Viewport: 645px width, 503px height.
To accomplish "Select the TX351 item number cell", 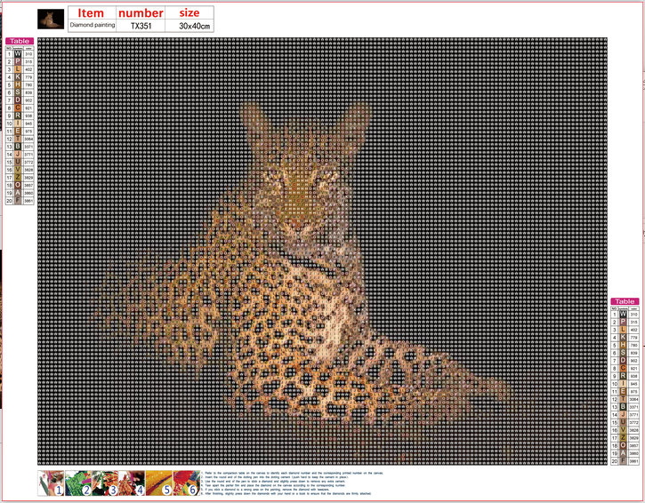I will [x=141, y=27].
